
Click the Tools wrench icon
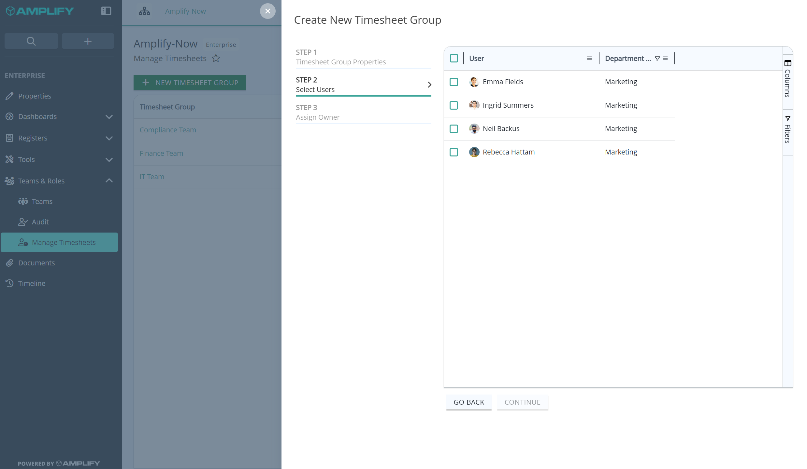pos(9,159)
